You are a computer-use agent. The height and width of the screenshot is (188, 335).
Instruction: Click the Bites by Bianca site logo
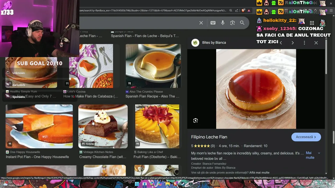click(195, 43)
